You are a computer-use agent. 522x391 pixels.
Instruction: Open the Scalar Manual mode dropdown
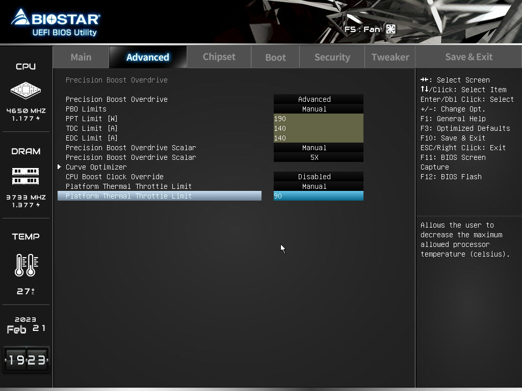(x=319, y=148)
